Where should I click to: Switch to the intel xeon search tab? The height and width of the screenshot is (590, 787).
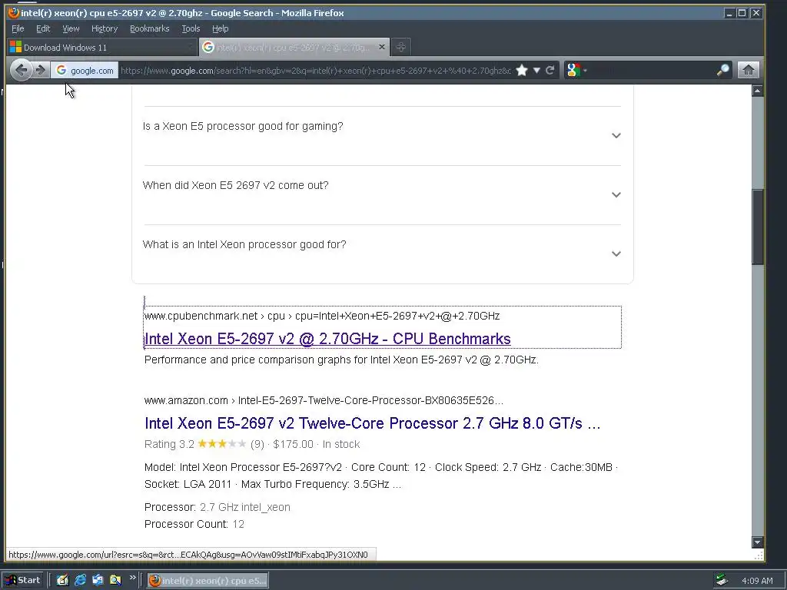(x=294, y=47)
